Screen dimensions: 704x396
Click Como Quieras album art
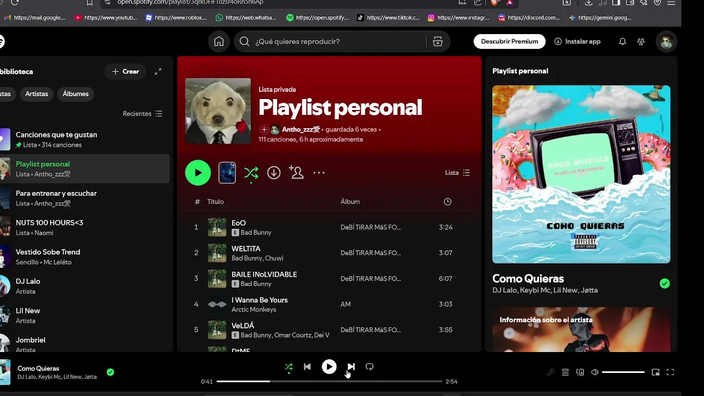[x=581, y=174]
